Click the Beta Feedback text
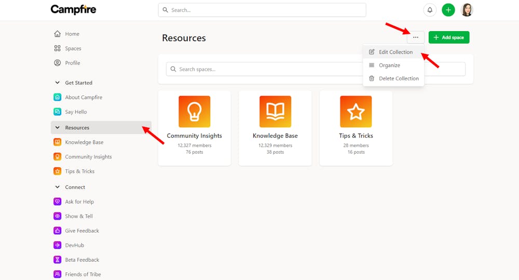 click(x=82, y=260)
